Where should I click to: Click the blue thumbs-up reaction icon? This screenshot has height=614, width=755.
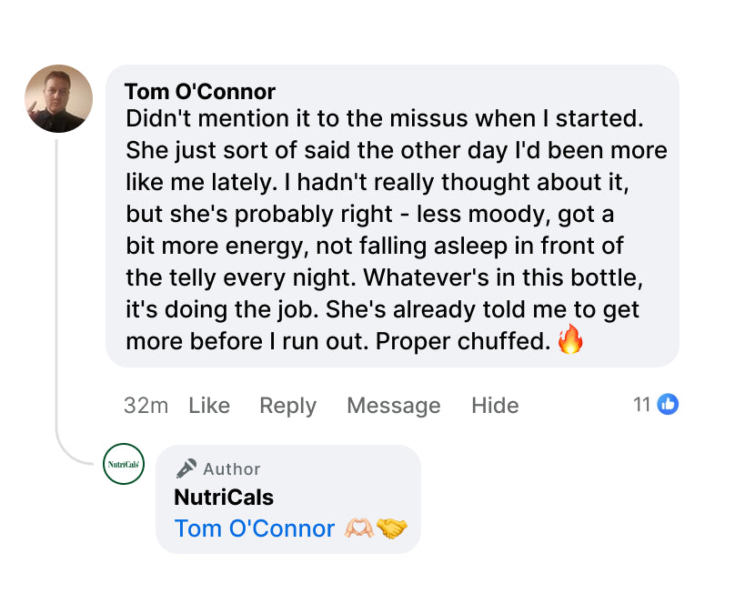pos(668,404)
